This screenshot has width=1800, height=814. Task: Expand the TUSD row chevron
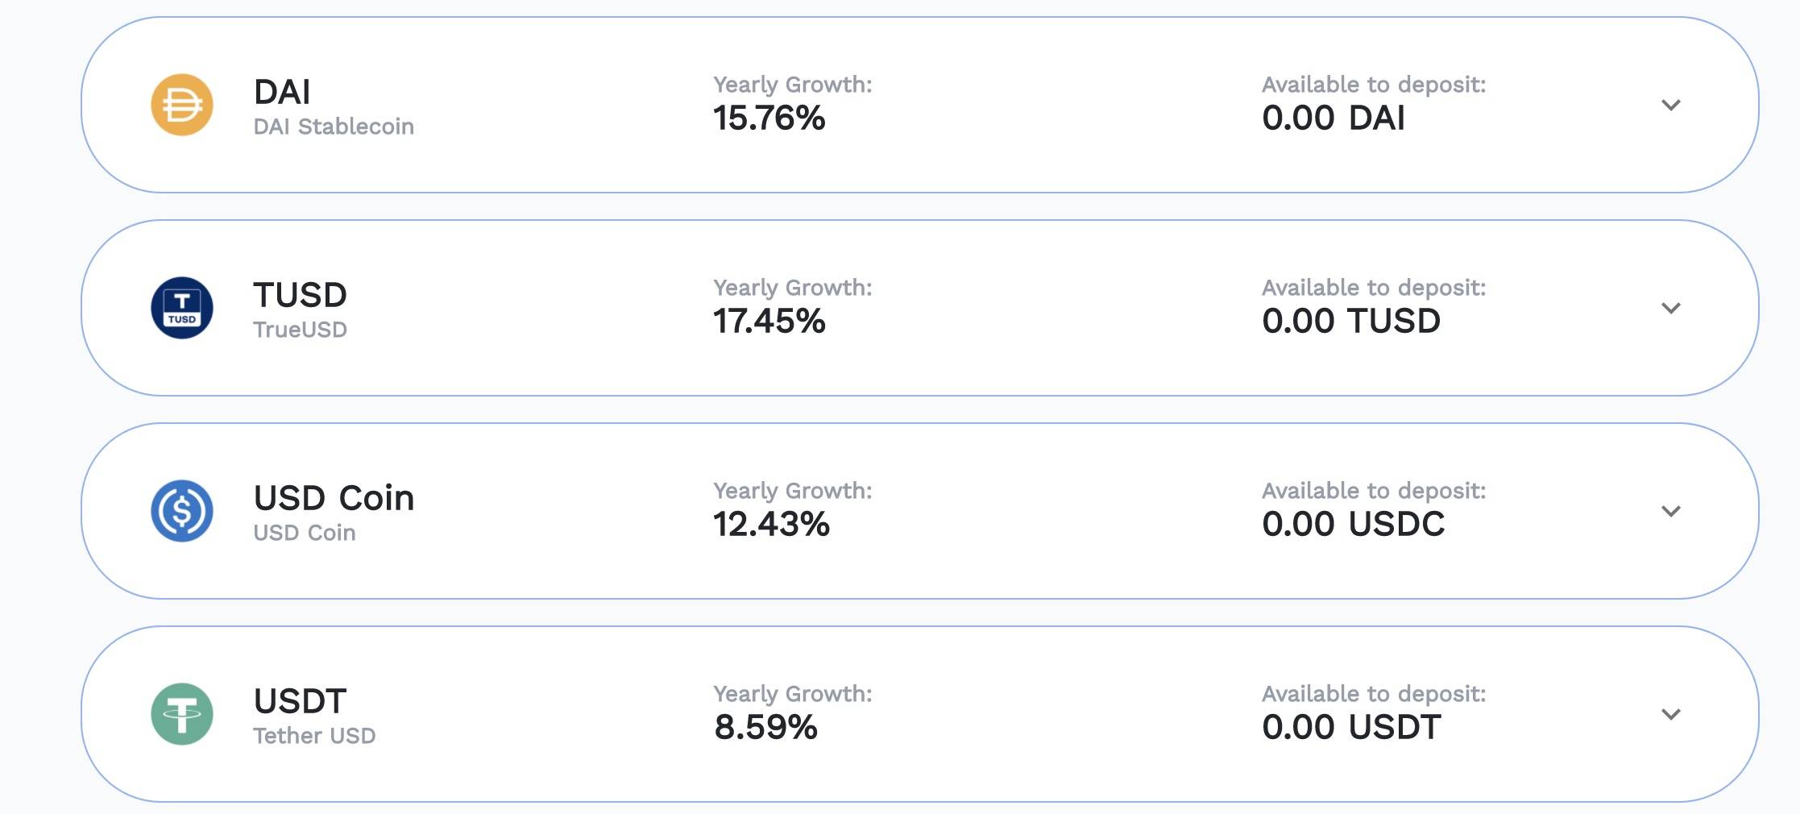pos(1671,308)
